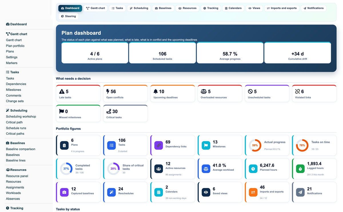This screenshot has width=343, height=212.
Task: Click the Upcoming deadlines bell icon
Action: [x=155, y=92]
